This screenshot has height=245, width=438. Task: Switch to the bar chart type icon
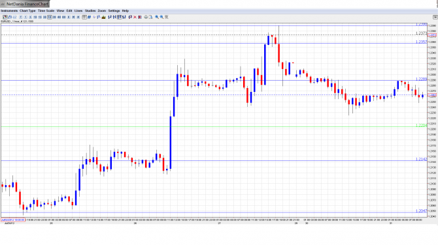10,17
